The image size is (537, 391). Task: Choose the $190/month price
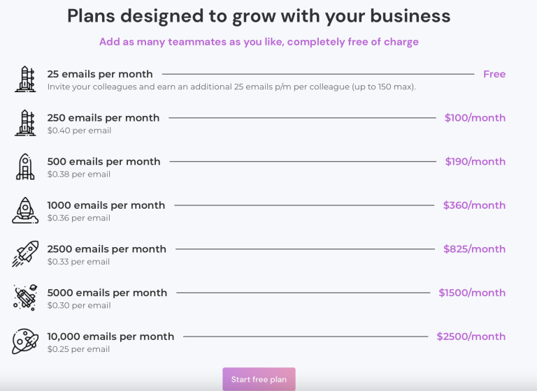[475, 161]
